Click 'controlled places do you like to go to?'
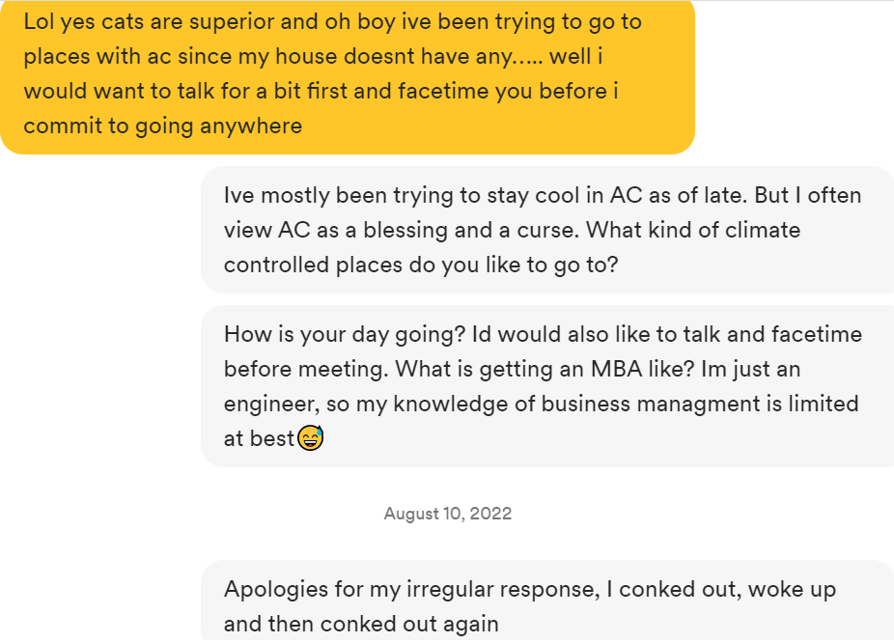The image size is (894, 643). coord(420,265)
